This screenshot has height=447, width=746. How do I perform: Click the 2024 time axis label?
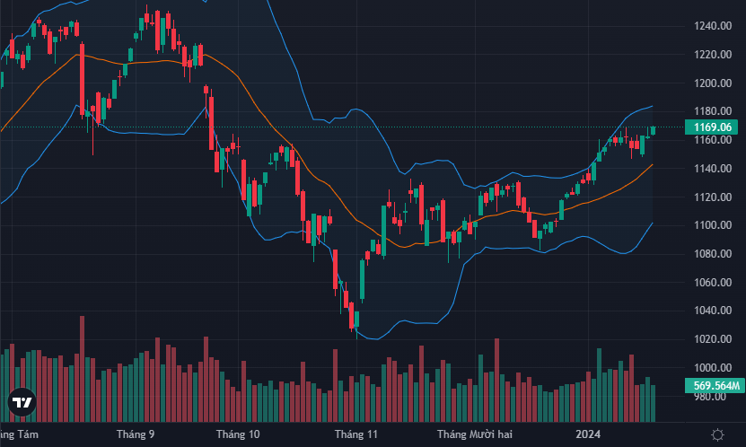[588, 434]
